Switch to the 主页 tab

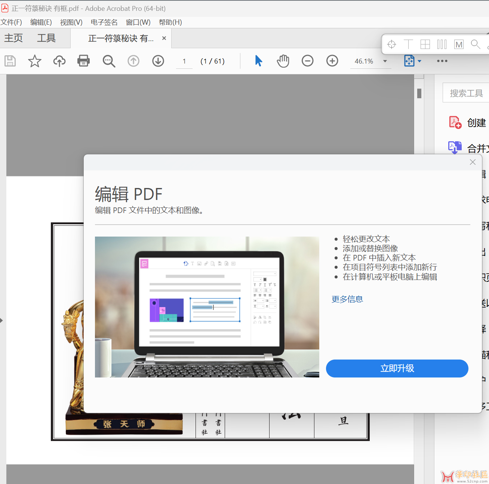coord(13,38)
